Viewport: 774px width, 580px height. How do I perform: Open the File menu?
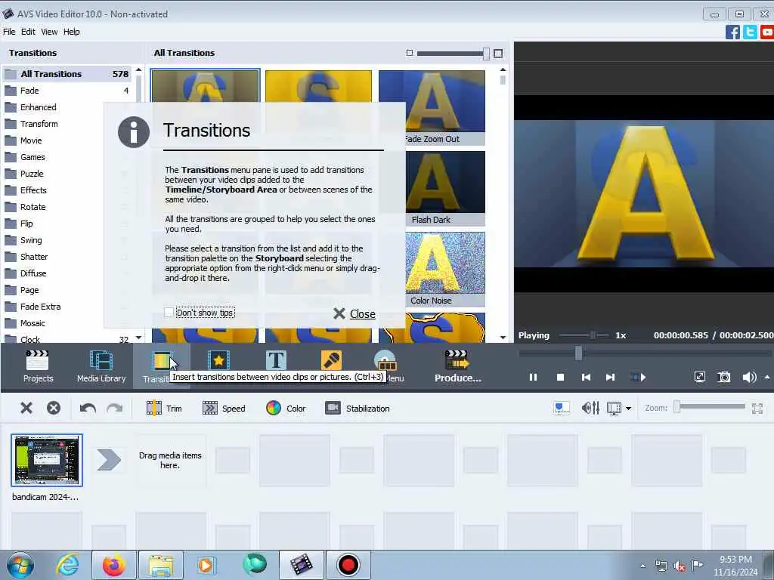click(x=9, y=32)
